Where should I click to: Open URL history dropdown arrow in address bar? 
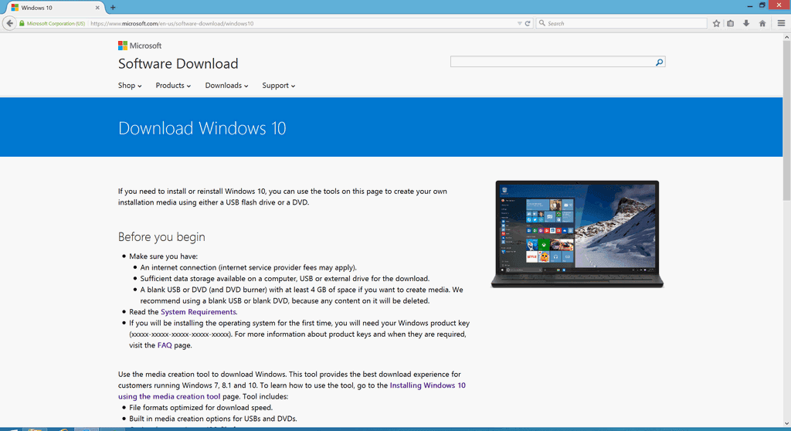coord(520,23)
